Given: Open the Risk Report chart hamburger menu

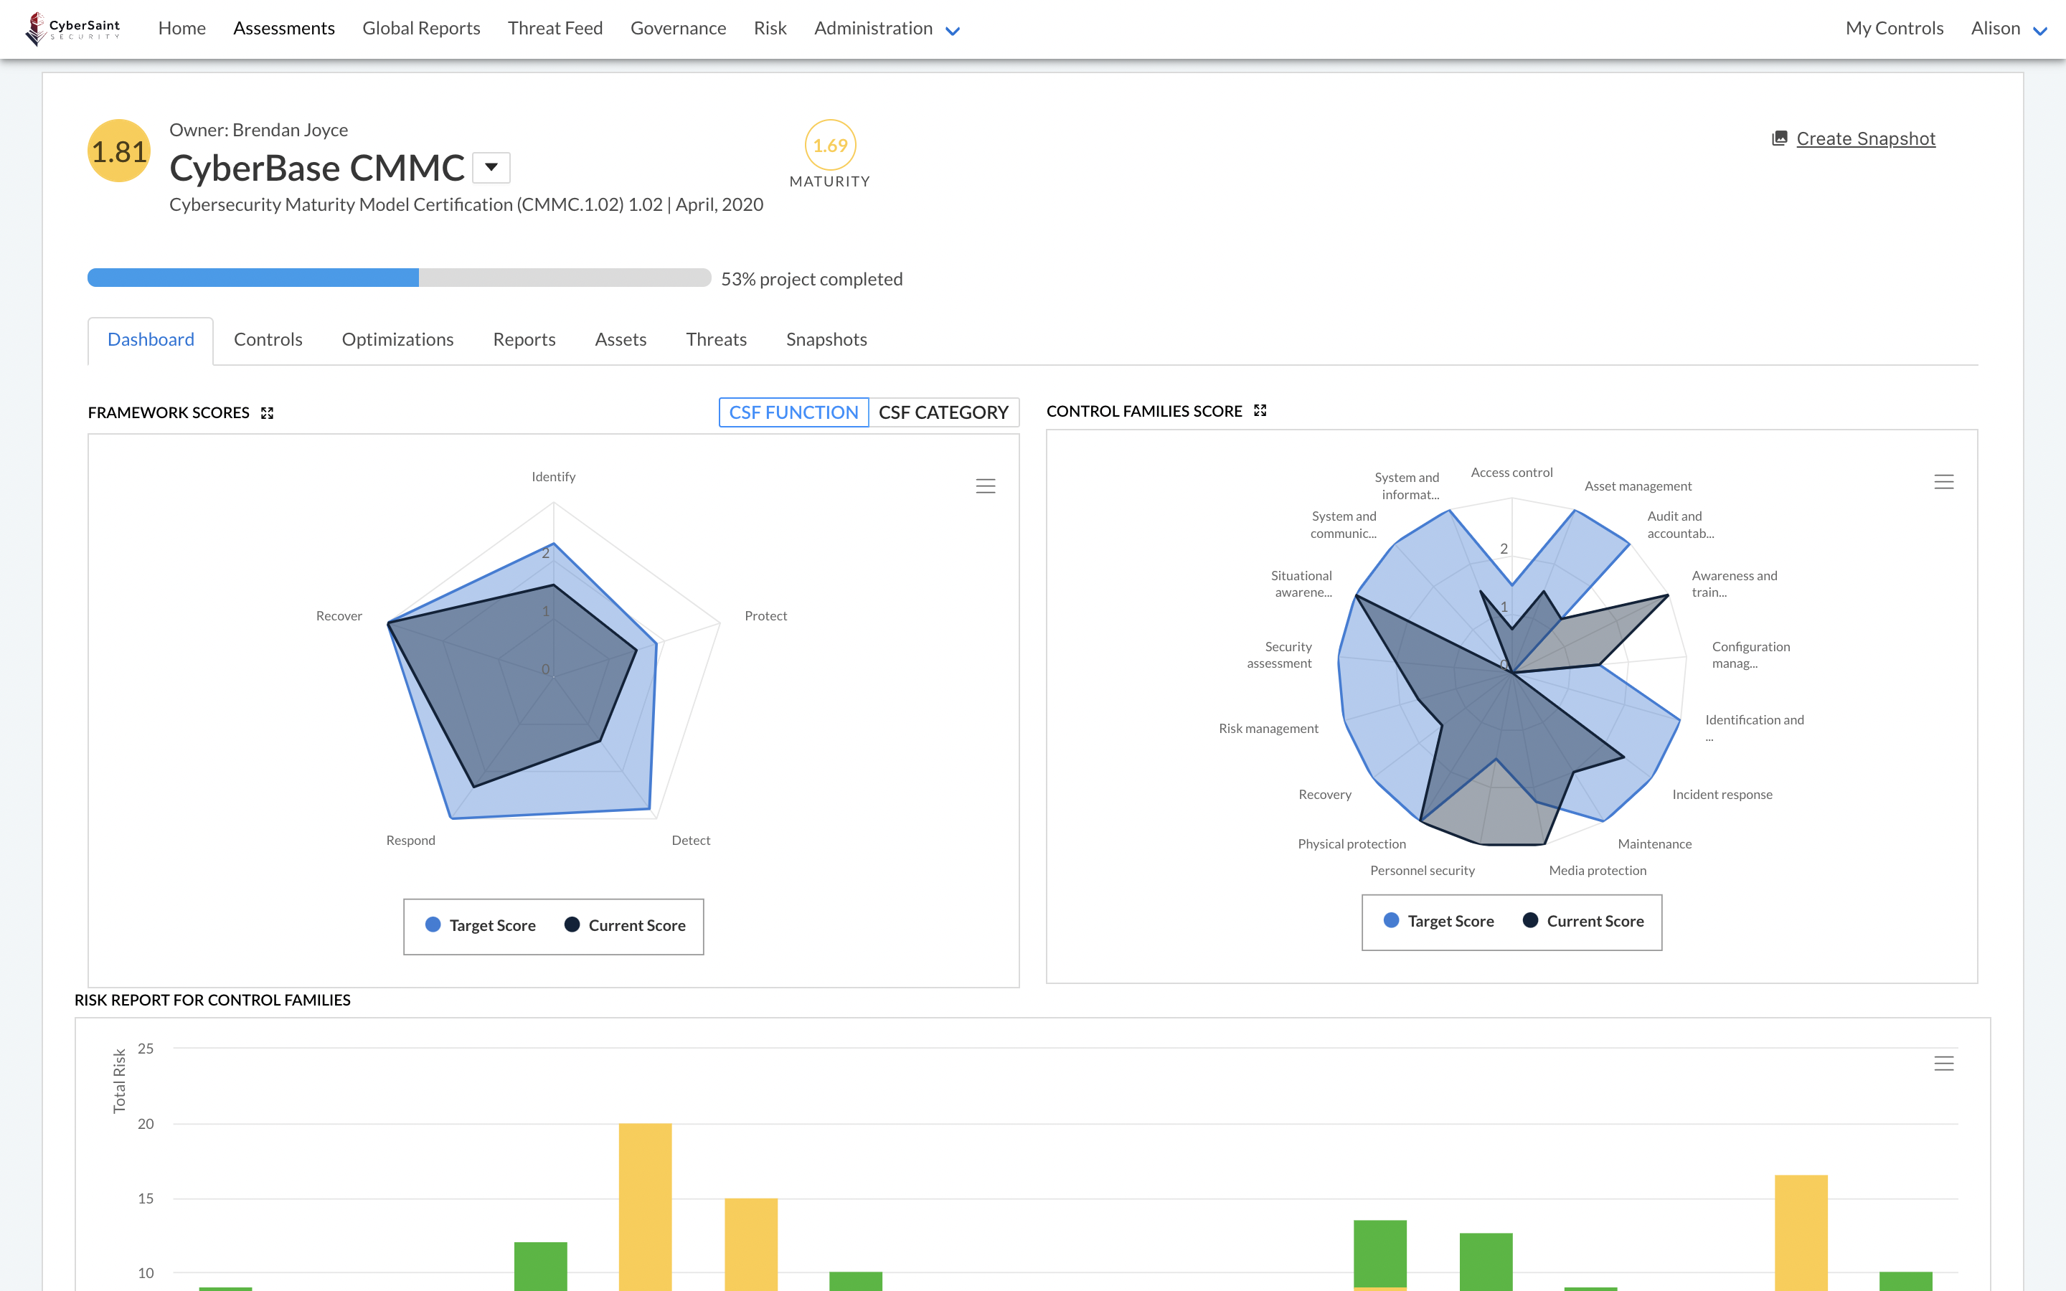Looking at the screenshot, I should (x=1944, y=1063).
